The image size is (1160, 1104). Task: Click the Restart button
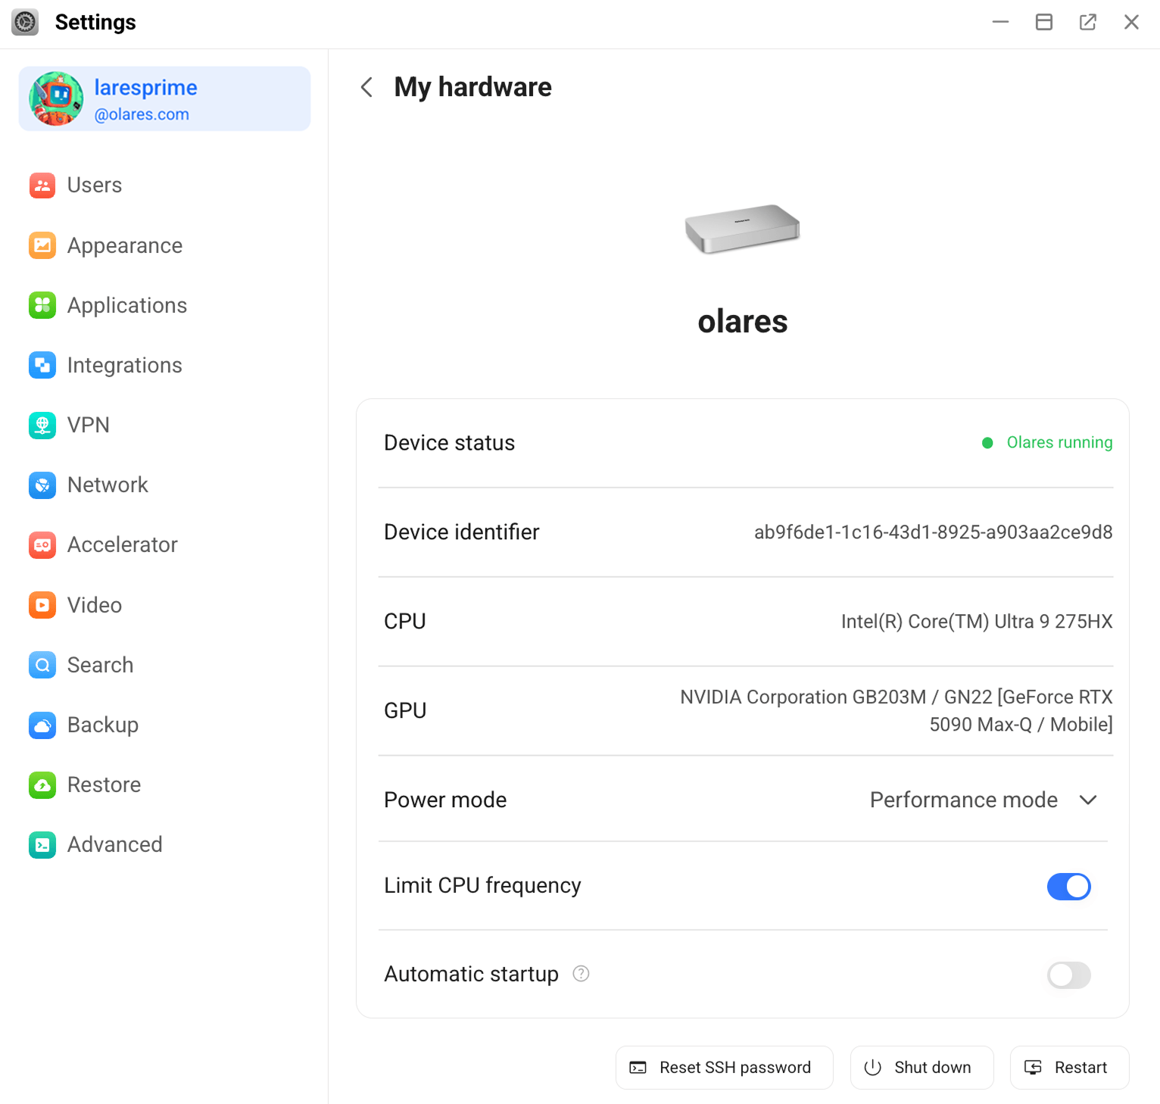click(1070, 1068)
